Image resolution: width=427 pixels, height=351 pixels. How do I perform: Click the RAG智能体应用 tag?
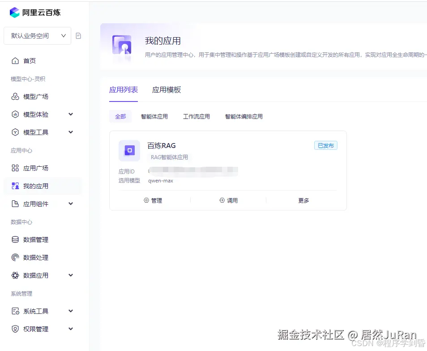click(169, 157)
